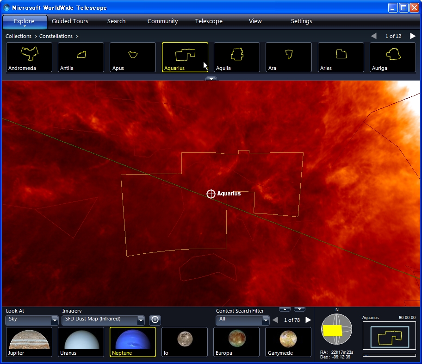Select the Neptune thumbnail
The width and height of the screenshot is (422, 364).
(x=133, y=342)
